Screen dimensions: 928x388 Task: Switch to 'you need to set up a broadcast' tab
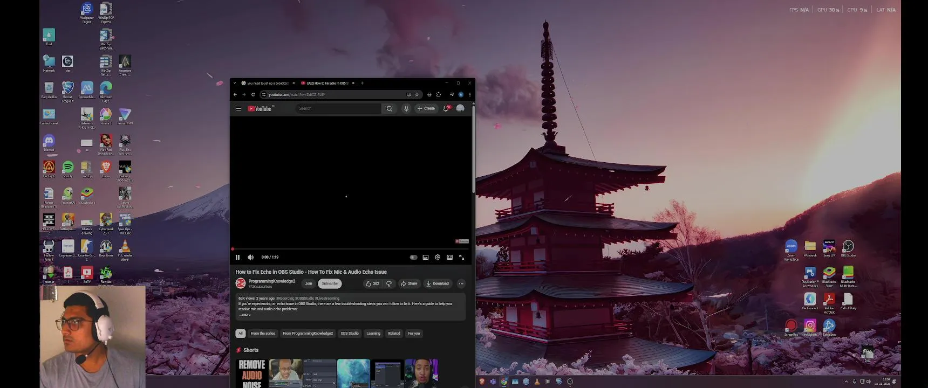click(x=268, y=83)
